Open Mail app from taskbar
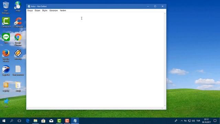Screen dimensions: 220x124 point(51,121)
